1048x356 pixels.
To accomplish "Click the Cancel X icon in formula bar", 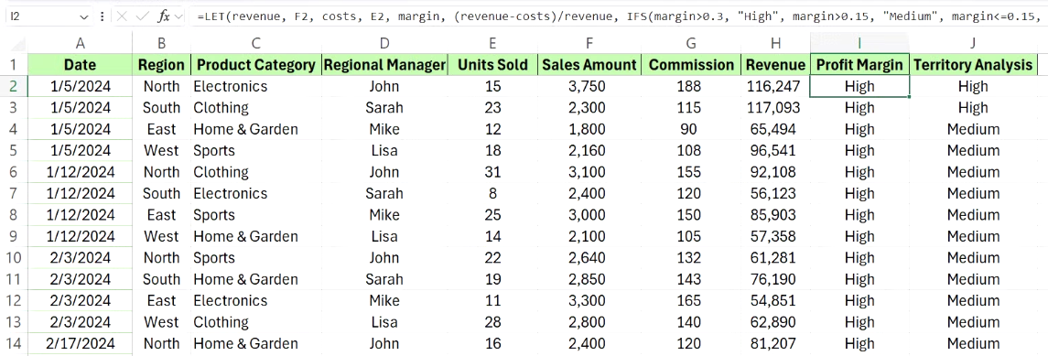I will tap(123, 16).
